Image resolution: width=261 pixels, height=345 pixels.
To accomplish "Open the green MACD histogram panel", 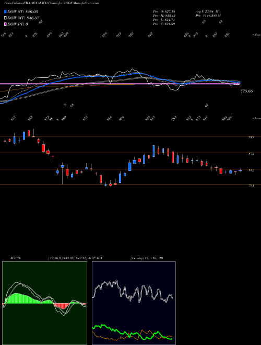I will [44, 303].
